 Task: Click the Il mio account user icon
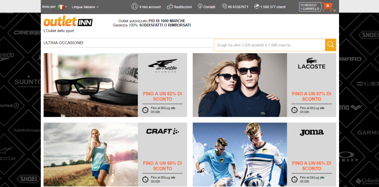click(135, 7)
